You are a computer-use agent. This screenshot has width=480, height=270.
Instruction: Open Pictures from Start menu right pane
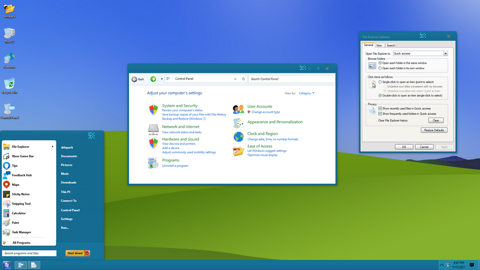66,165
